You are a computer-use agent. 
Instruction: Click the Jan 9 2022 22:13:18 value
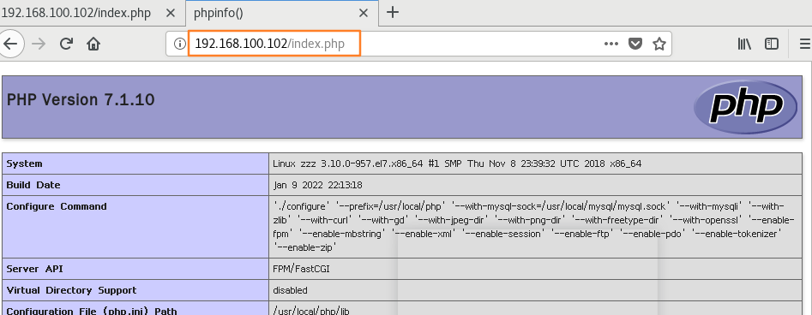[x=318, y=185]
